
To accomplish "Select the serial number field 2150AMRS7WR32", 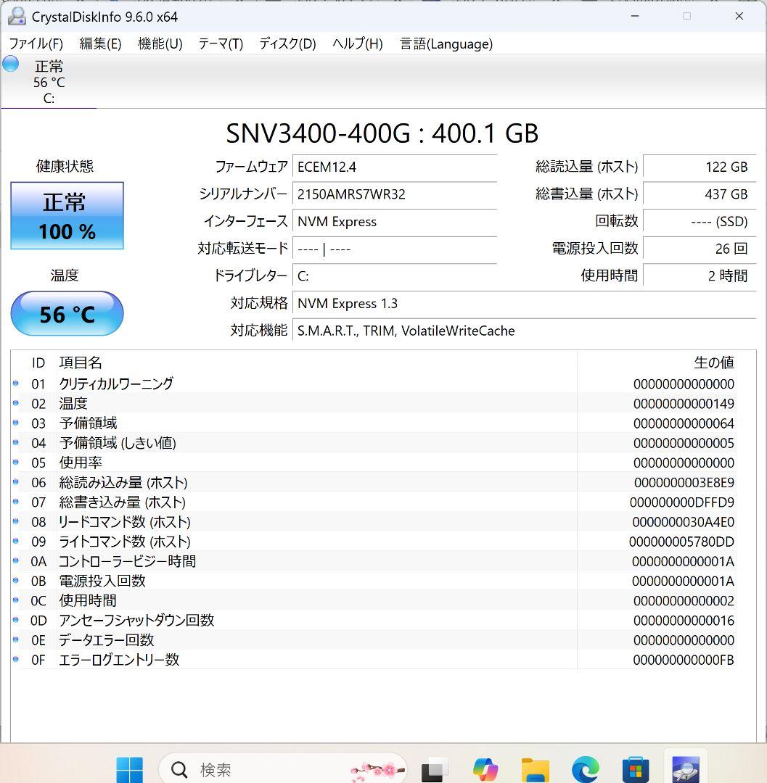I will (x=395, y=194).
